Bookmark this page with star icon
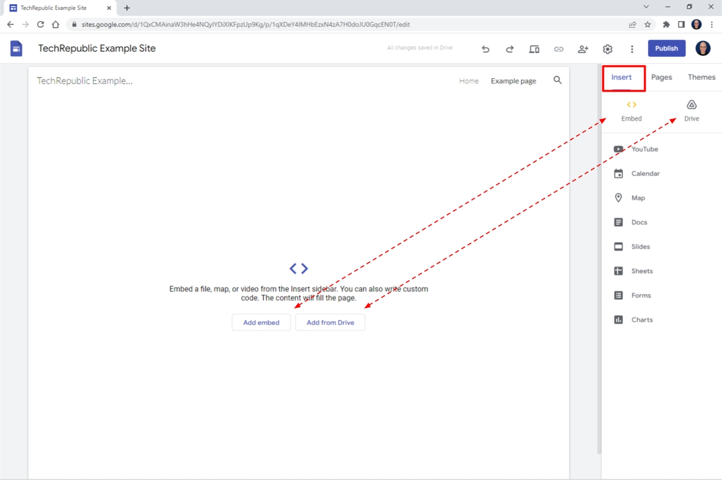722x480 pixels. (647, 25)
